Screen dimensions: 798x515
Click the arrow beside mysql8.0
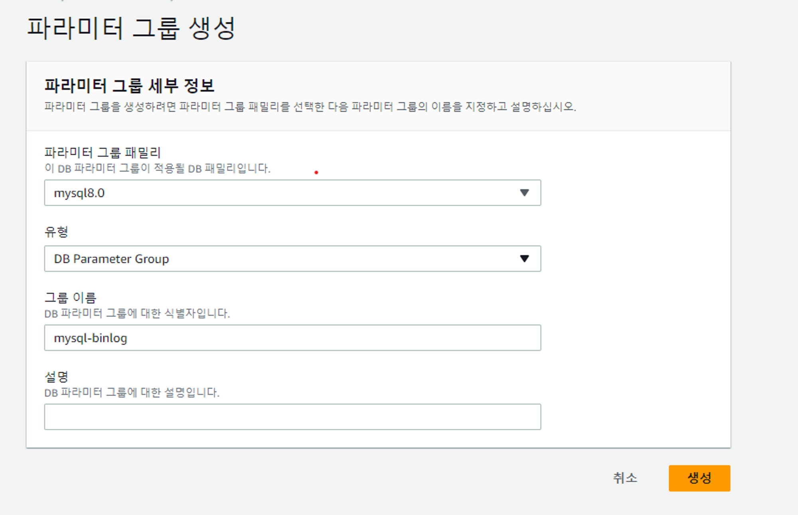[x=524, y=193]
